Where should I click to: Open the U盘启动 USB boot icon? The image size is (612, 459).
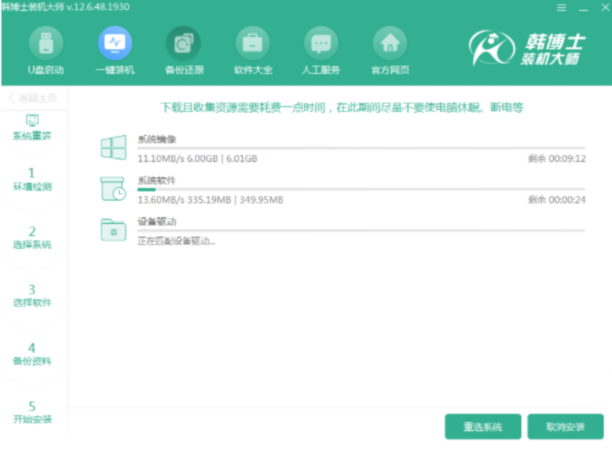click(45, 44)
